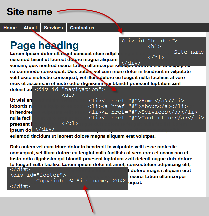
Task: Click the Page heading title text
Action: (x=44, y=46)
